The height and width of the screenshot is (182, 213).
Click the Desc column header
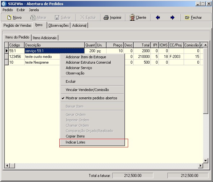[129, 45]
